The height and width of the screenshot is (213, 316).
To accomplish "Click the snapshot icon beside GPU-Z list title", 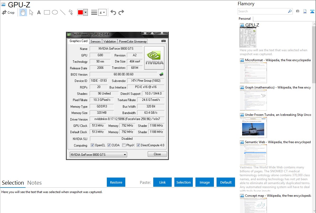I will pos(242,25).
